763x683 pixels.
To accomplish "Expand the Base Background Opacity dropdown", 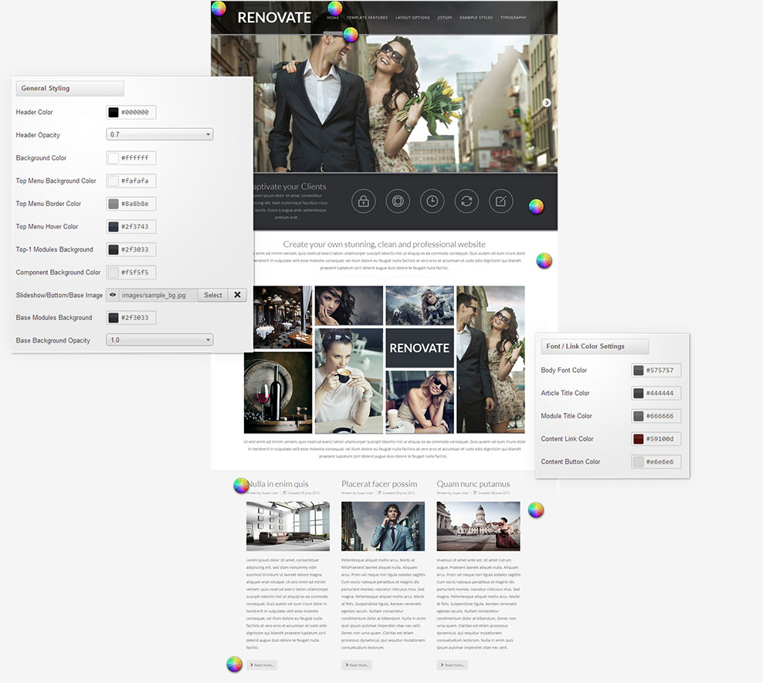I will pyautogui.click(x=159, y=340).
